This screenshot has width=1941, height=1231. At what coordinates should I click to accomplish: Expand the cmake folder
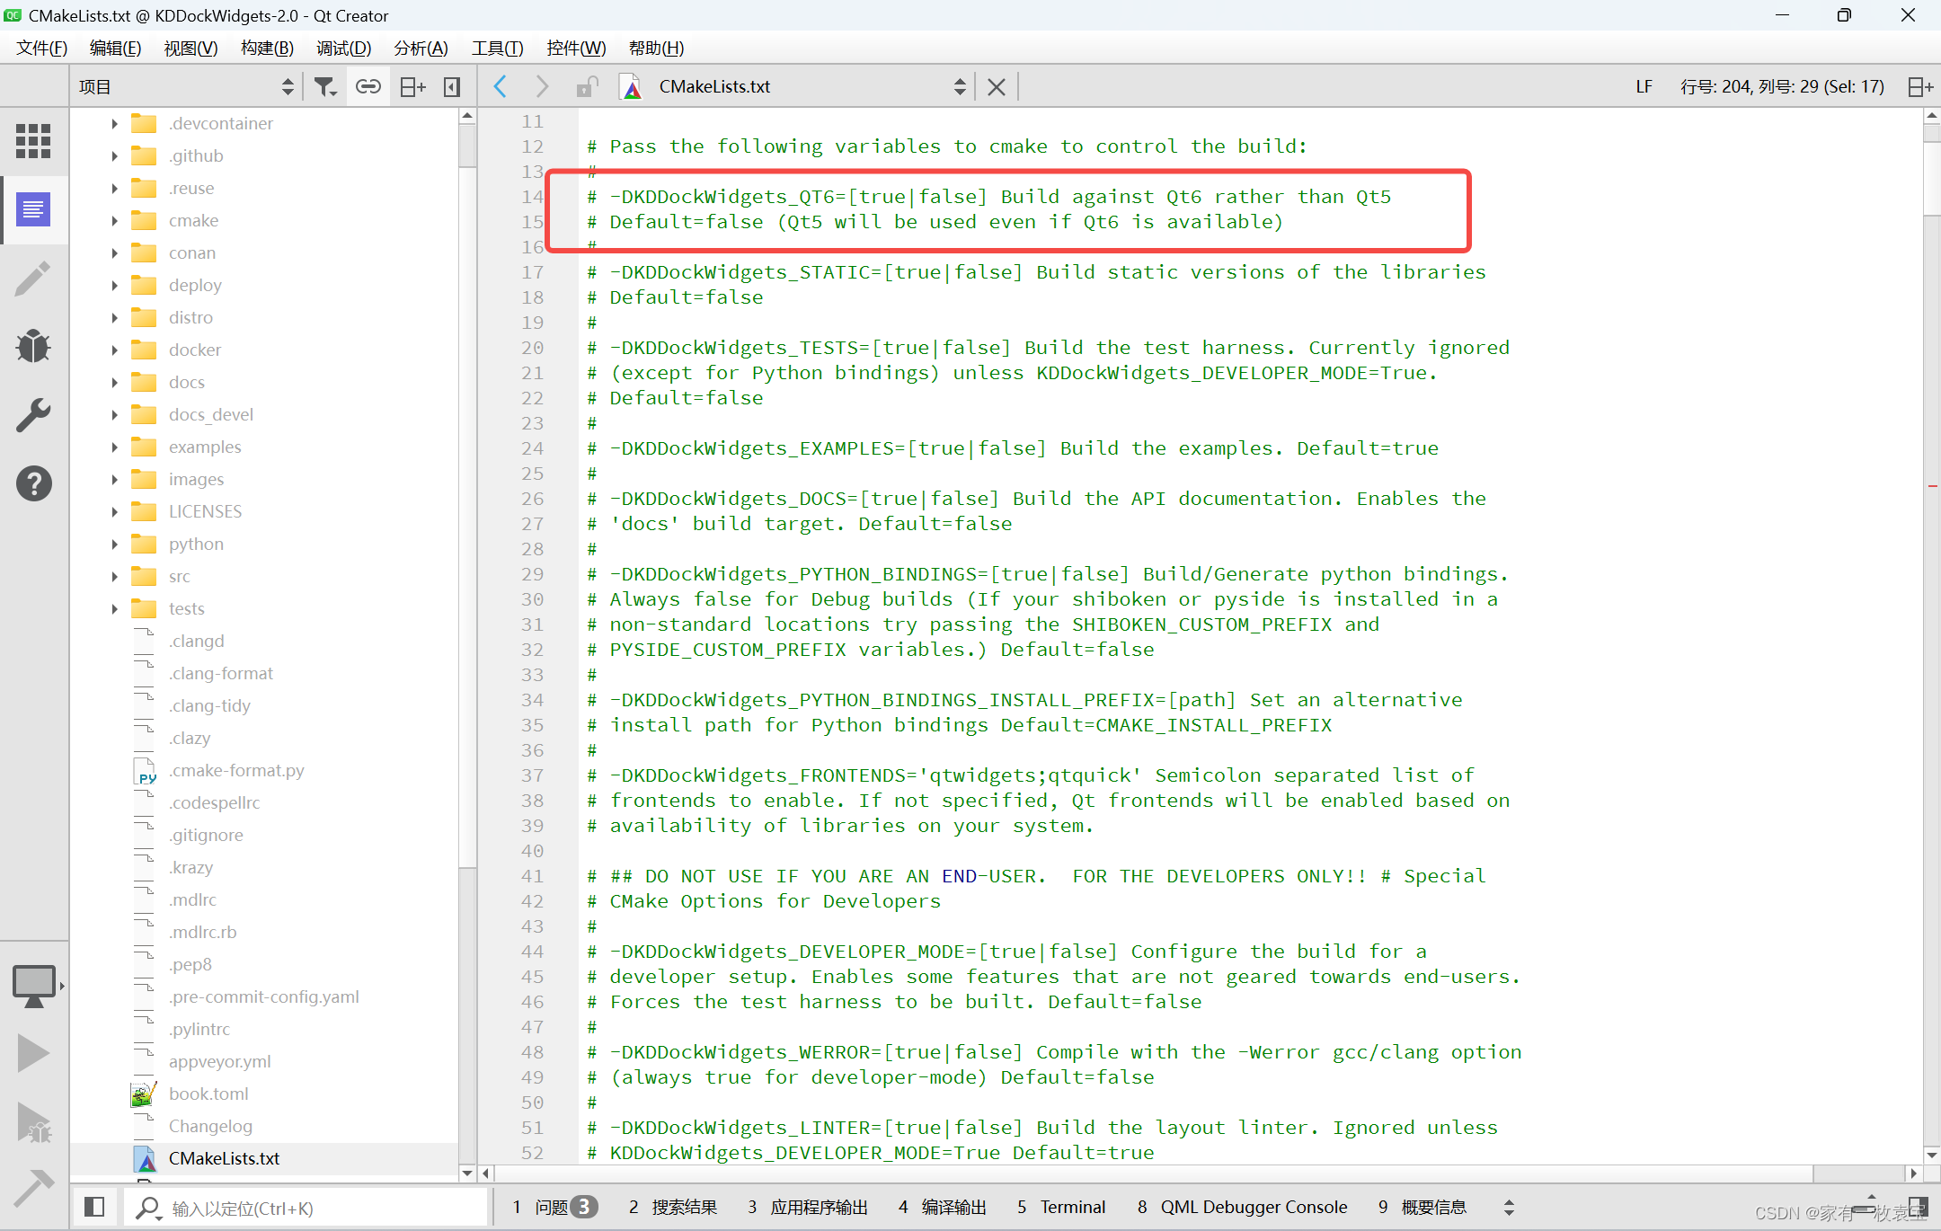click(114, 220)
